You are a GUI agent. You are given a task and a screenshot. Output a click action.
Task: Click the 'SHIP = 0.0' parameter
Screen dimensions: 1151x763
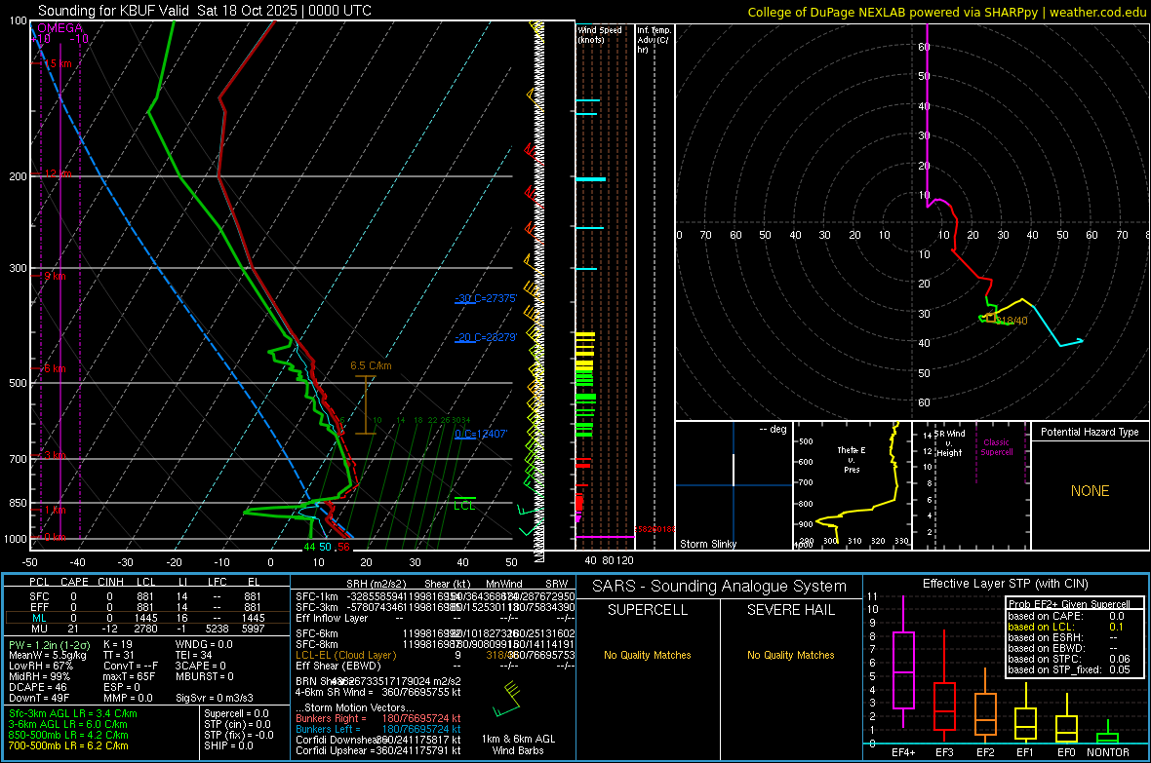click(228, 745)
